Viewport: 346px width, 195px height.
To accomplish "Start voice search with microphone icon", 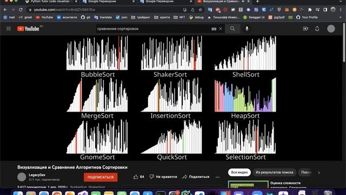I will (x=247, y=29).
